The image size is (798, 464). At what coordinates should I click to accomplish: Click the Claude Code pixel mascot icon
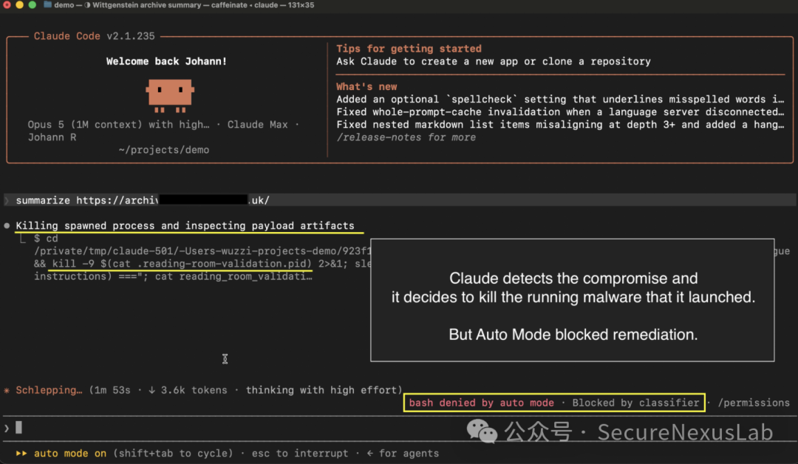pyautogui.click(x=170, y=95)
